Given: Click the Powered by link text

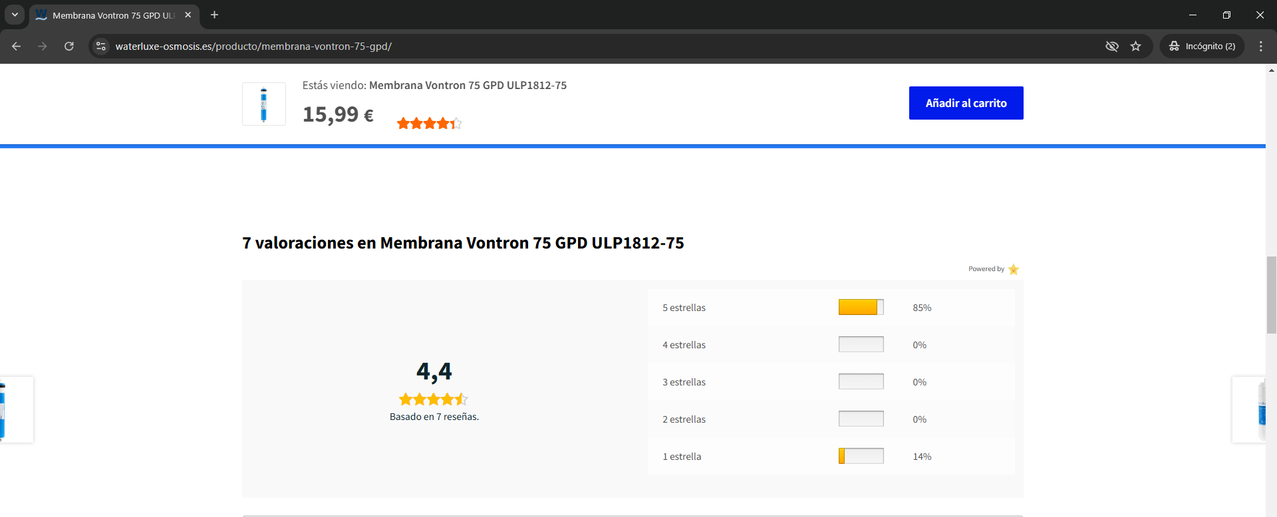Looking at the screenshot, I should pos(986,269).
